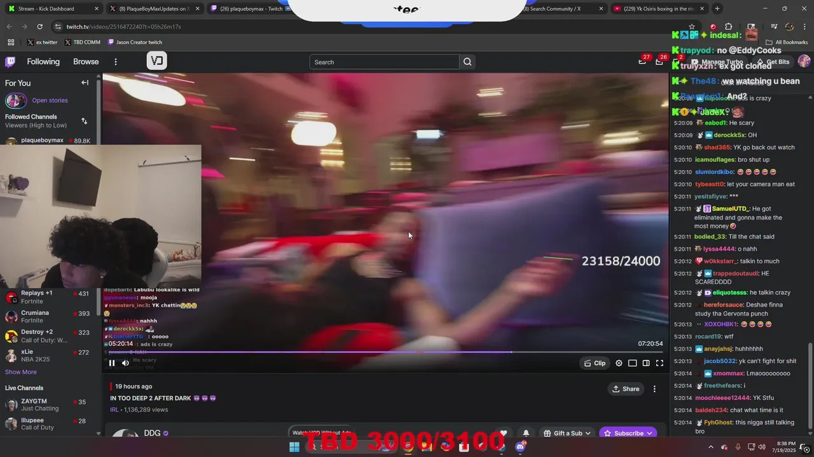
Task: Go back in browser history
Action: pyautogui.click(x=10, y=27)
